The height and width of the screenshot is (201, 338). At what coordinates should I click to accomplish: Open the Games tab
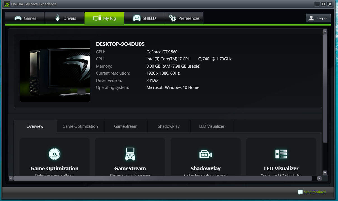point(25,18)
